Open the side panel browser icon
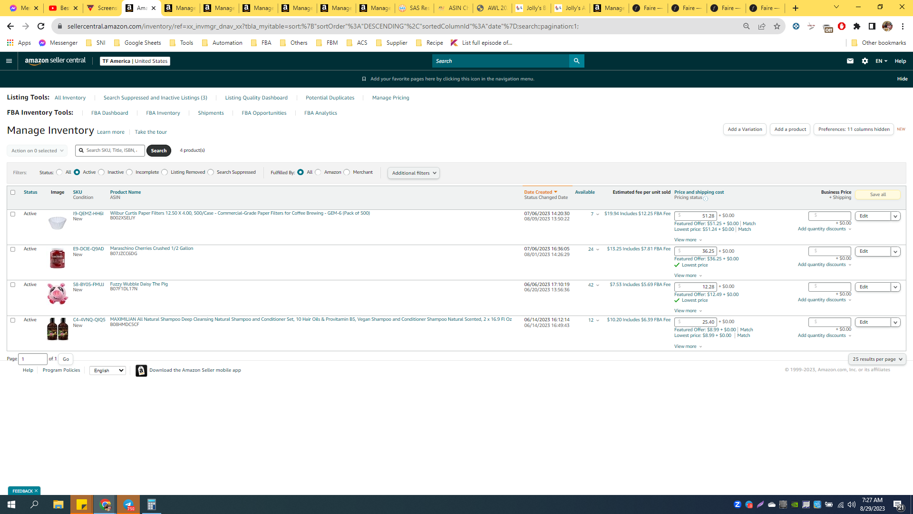 point(872,26)
